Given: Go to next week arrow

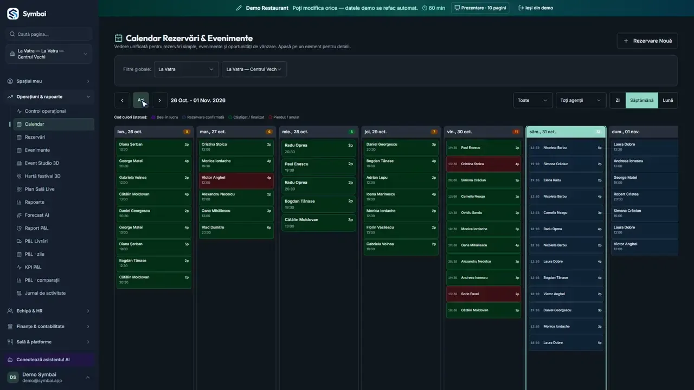Looking at the screenshot, I should [159, 100].
